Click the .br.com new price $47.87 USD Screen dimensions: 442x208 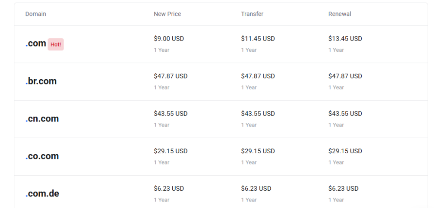point(170,76)
